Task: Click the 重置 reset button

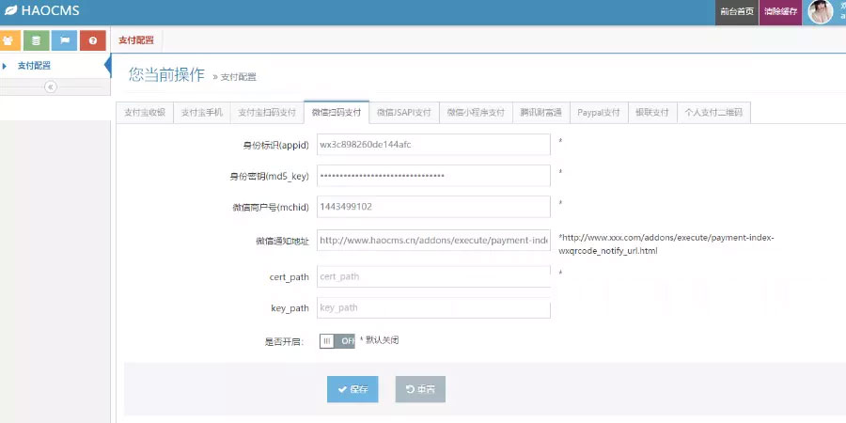Action: [x=420, y=389]
